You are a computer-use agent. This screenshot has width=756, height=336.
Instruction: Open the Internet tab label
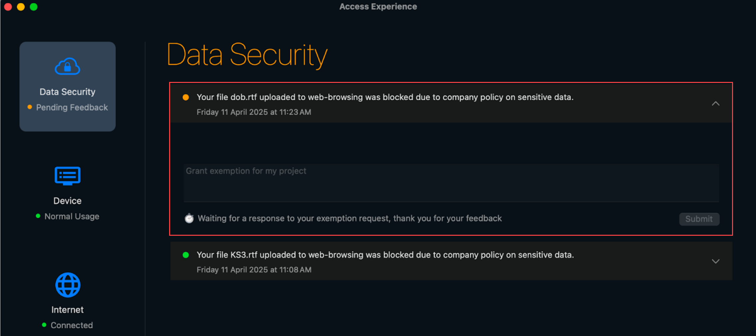(67, 310)
